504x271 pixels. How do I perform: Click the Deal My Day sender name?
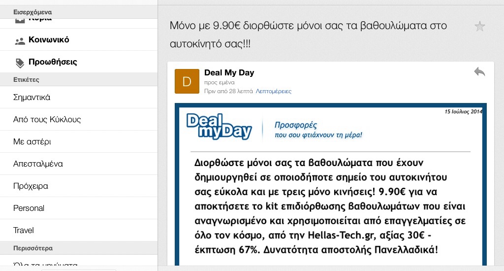click(x=229, y=73)
